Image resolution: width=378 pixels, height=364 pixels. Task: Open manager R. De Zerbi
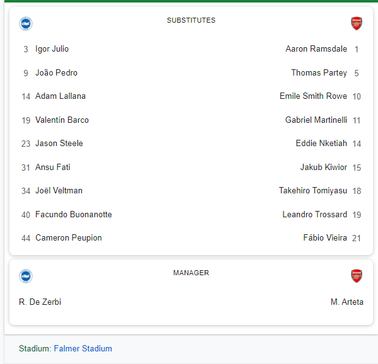[x=40, y=302]
